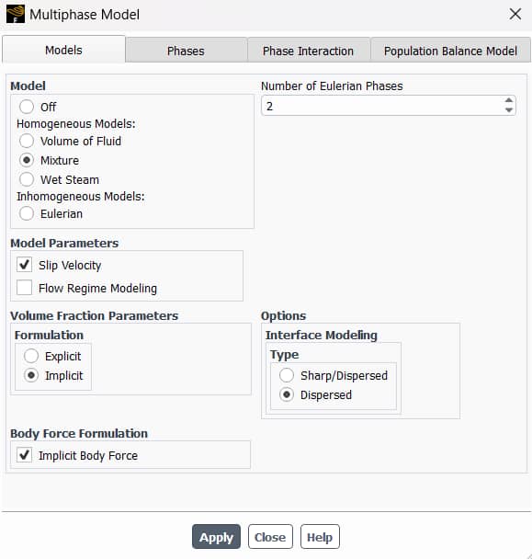
Task: Click the Fluent app icon in title bar
Action: (16, 14)
